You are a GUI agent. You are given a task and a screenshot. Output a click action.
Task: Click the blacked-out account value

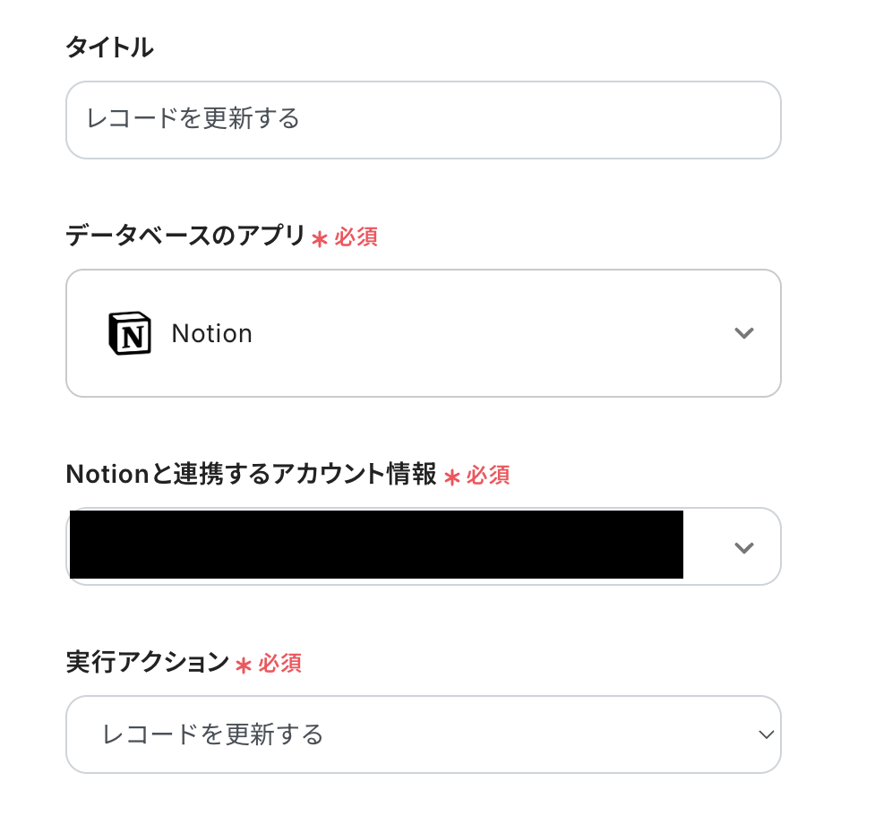(x=376, y=545)
